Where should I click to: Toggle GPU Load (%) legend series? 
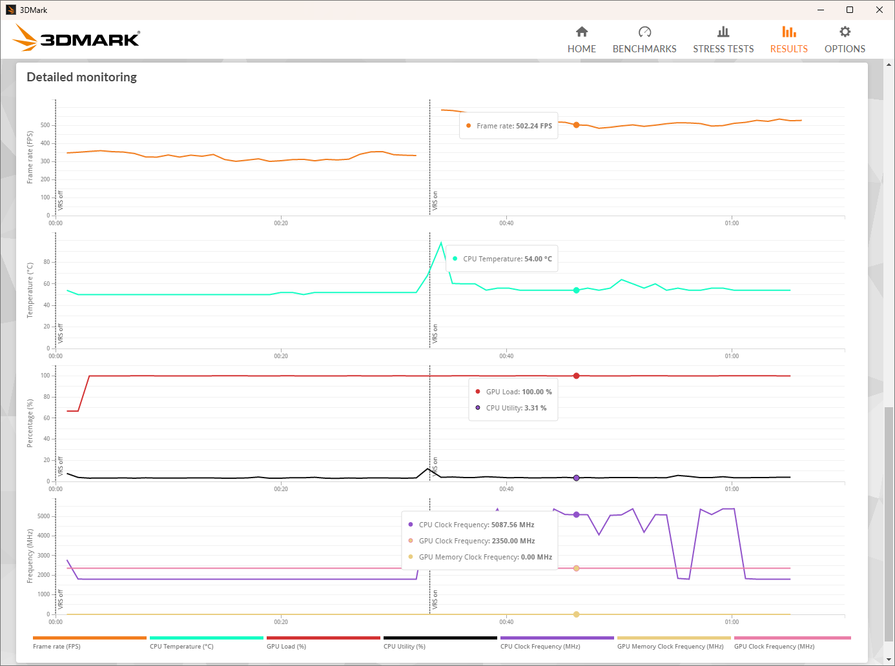point(286,646)
